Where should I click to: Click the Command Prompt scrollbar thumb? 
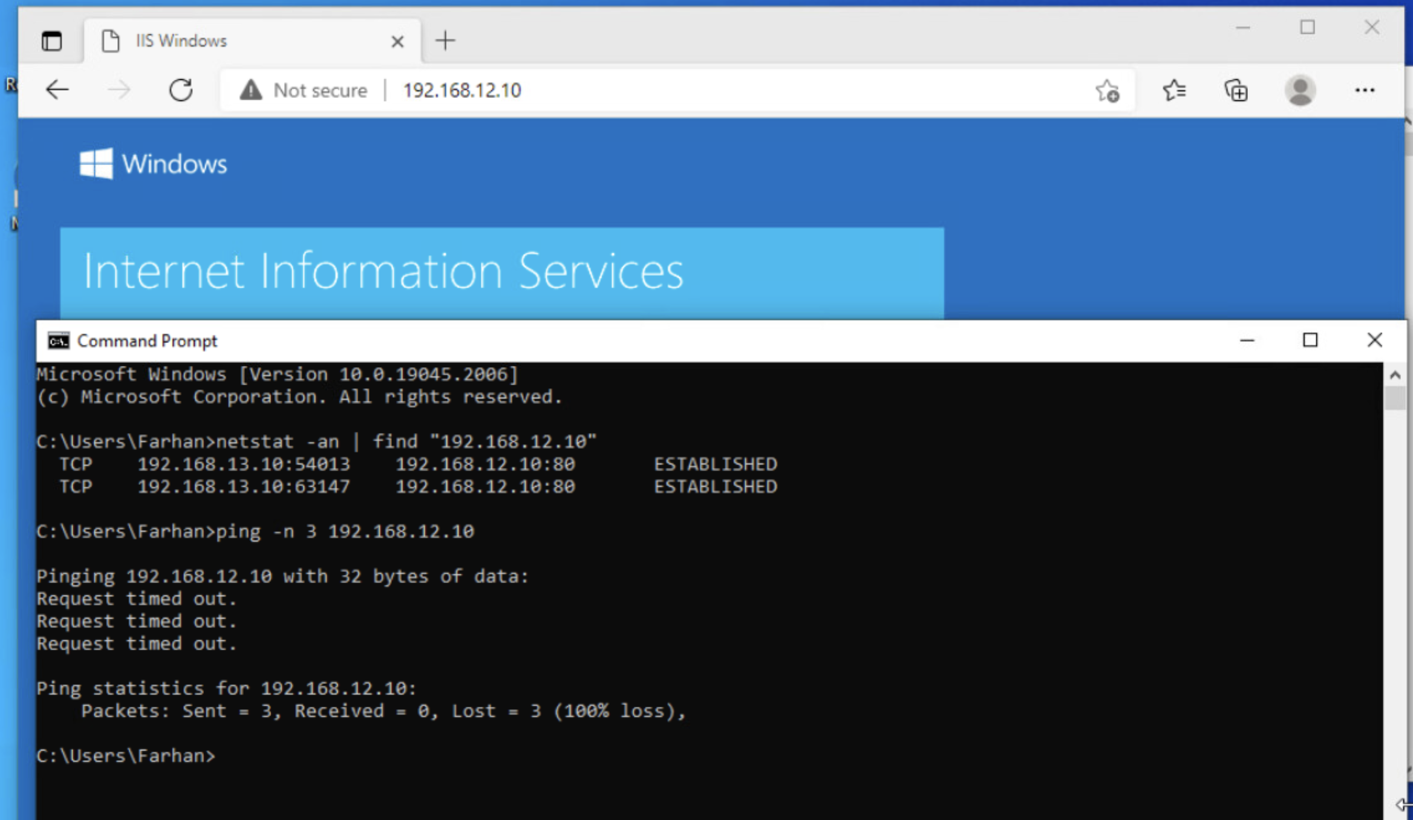click(x=1395, y=399)
